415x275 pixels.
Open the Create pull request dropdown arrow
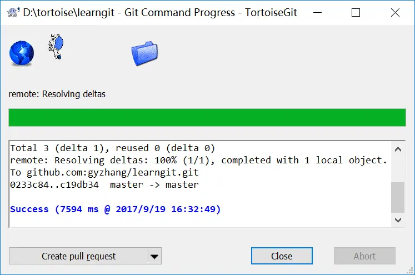(154, 256)
